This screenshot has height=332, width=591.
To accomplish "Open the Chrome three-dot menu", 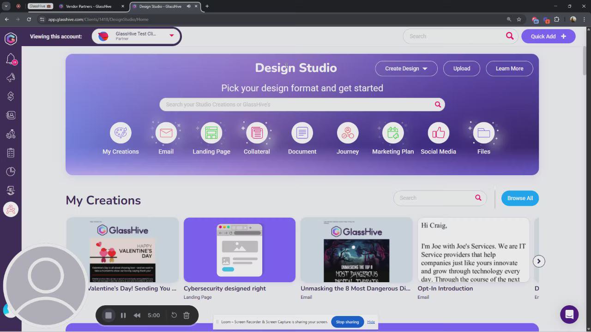I will pyautogui.click(x=584, y=19).
